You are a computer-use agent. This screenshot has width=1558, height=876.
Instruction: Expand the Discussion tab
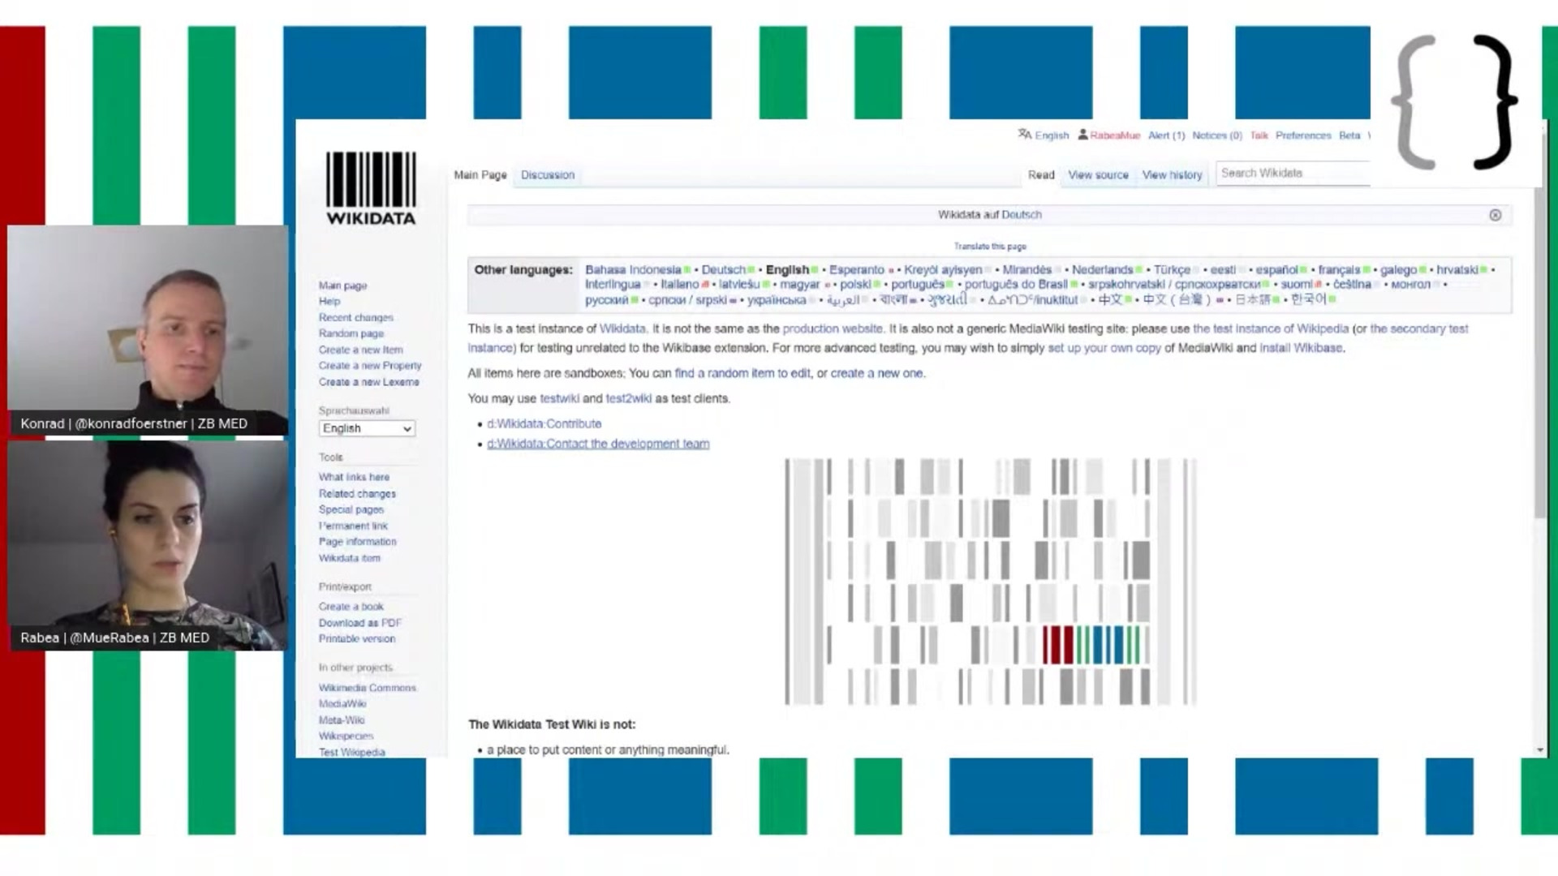[547, 174]
